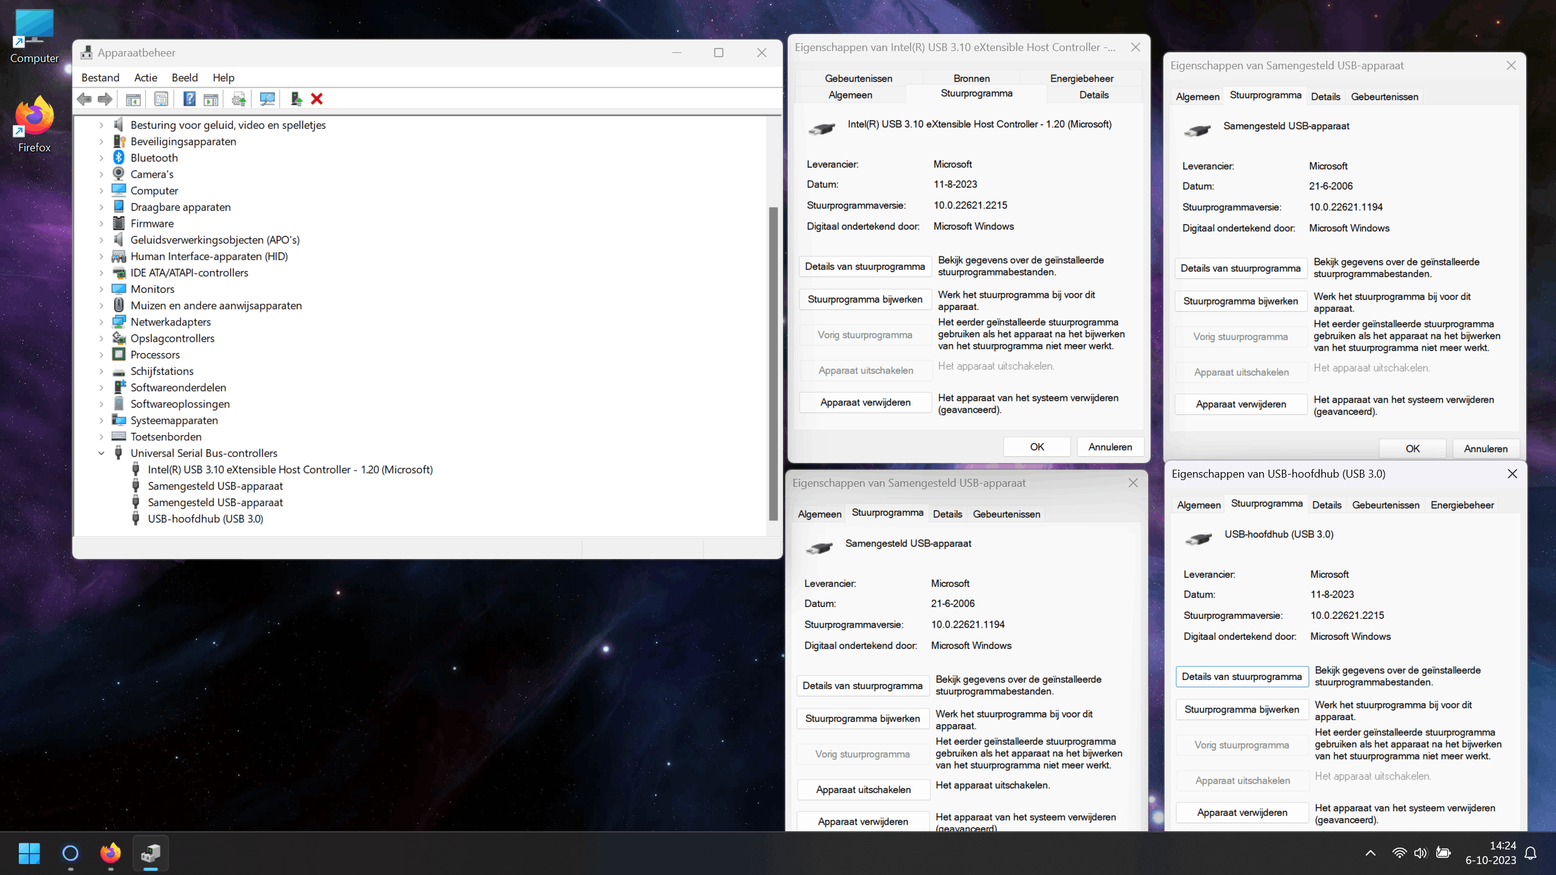Click Stuurprogramma bijwerken in USB-hoofdhub dialog
This screenshot has width=1556, height=875.
tap(1242, 709)
